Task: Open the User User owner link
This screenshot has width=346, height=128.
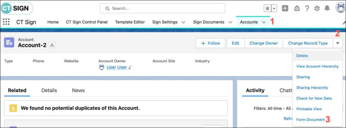Action: click(x=117, y=67)
